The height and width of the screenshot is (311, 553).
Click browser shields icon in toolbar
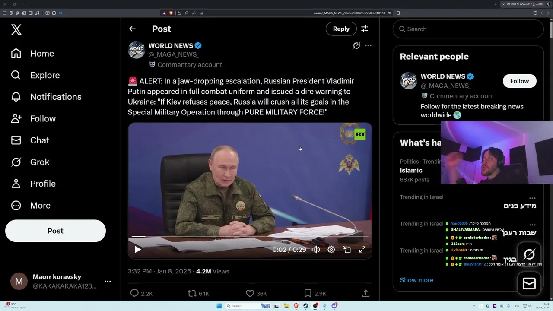click(11, 13)
